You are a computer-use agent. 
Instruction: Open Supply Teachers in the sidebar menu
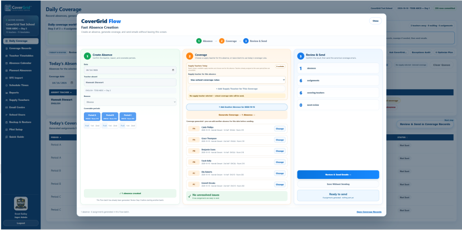[x=21, y=100]
